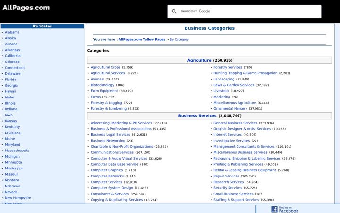This screenshot has height=213, width=340.
Task: Open Security Services category
Action: 228,188
